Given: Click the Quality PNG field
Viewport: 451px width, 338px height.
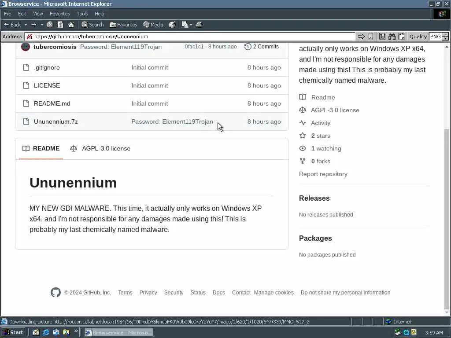Looking at the screenshot, I should coord(436,37).
